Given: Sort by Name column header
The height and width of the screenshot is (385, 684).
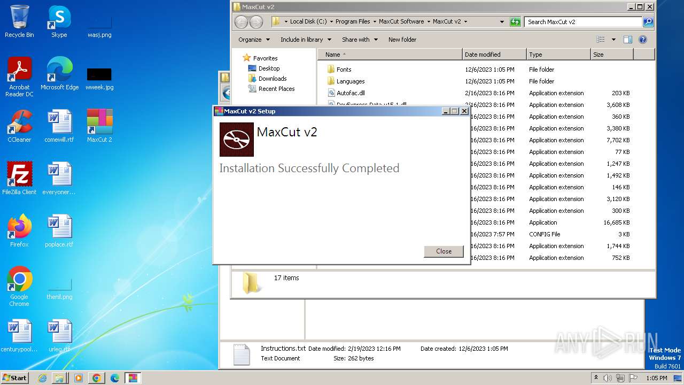Looking at the screenshot, I should point(390,55).
